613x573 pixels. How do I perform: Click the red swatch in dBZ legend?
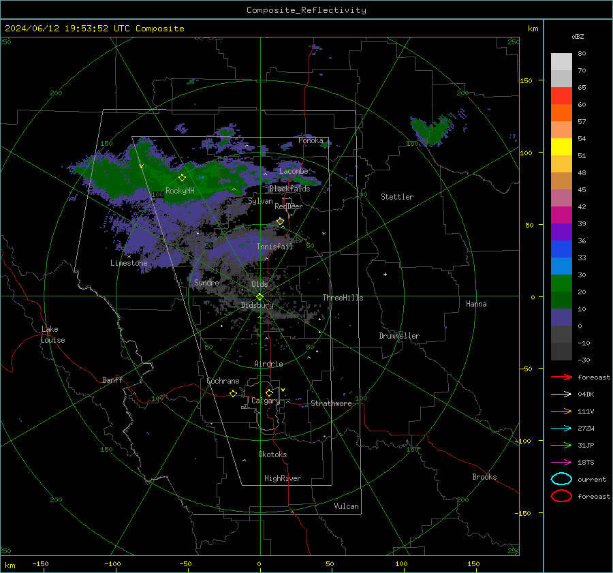point(561,96)
